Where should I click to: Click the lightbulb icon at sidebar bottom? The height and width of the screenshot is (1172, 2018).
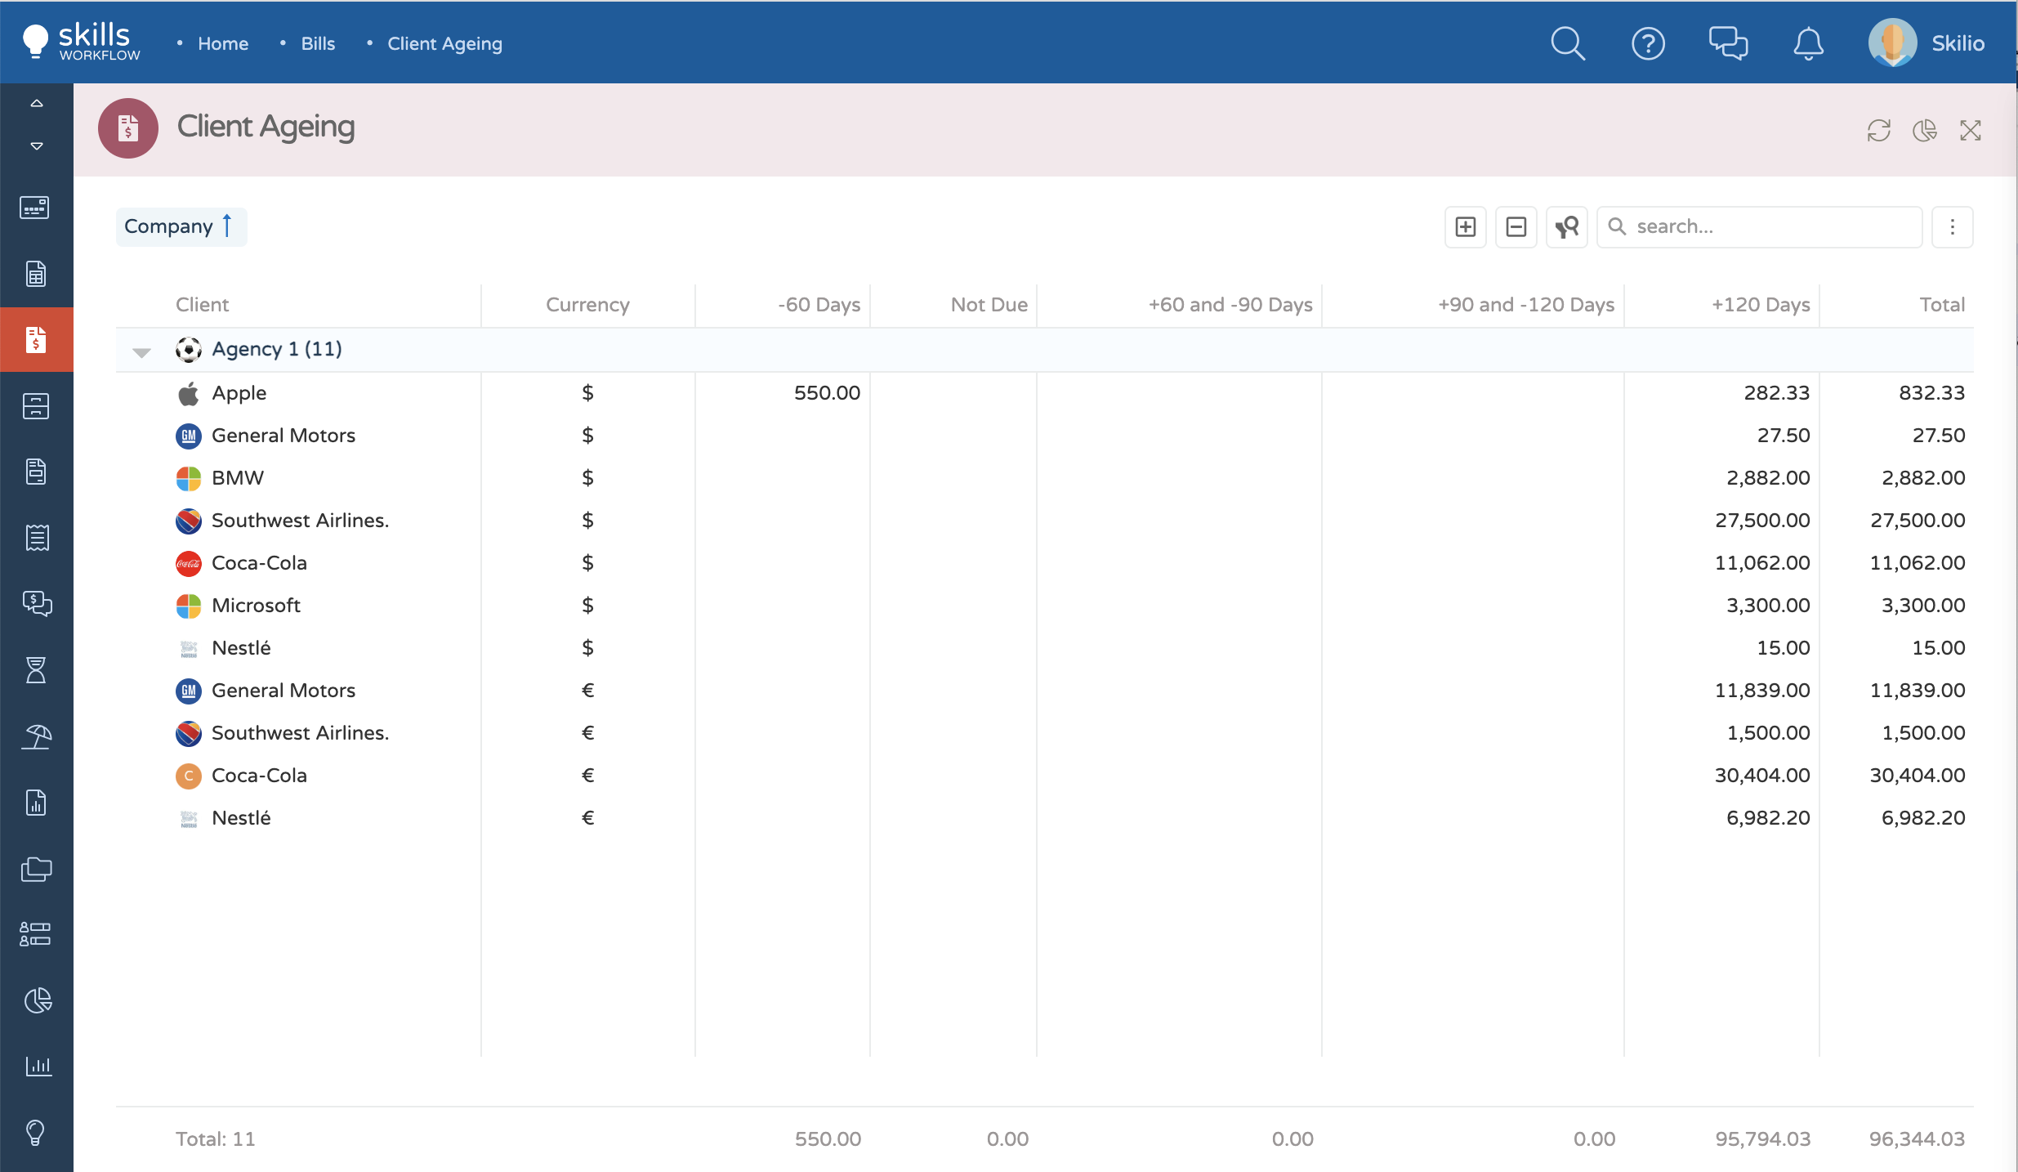[36, 1132]
